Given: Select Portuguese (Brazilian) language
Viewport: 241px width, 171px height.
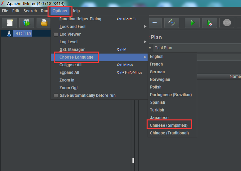Looking at the screenshot, I should coord(172,95).
